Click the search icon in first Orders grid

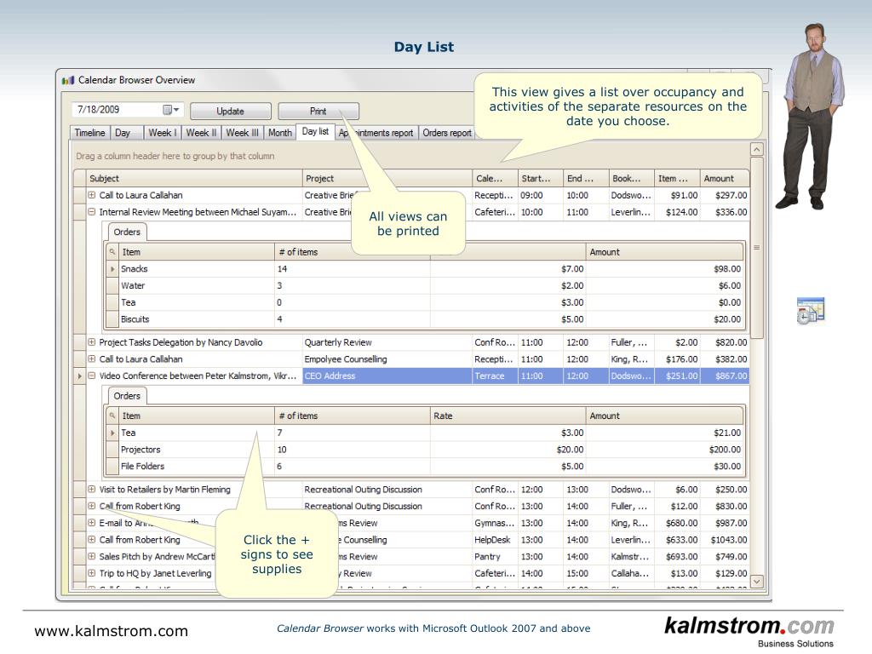pos(112,252)
